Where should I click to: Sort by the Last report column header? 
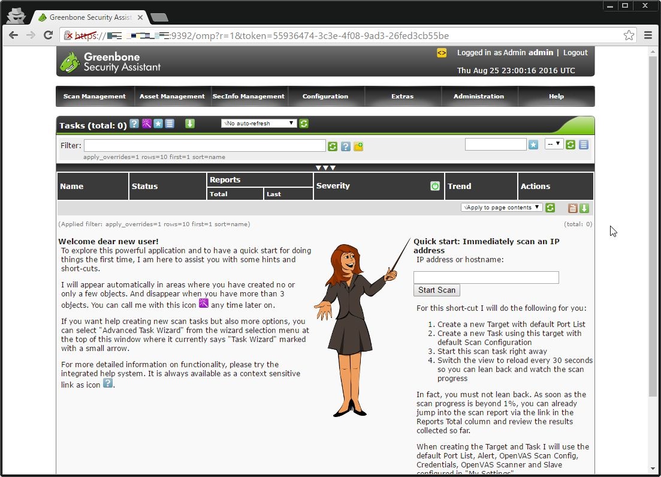pyautogui.click(x=274, y=194)
